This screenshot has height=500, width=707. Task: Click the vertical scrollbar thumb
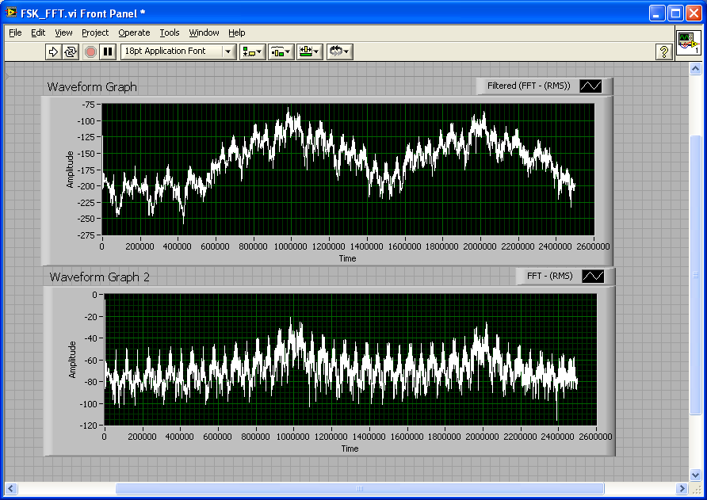pos(695,275)
